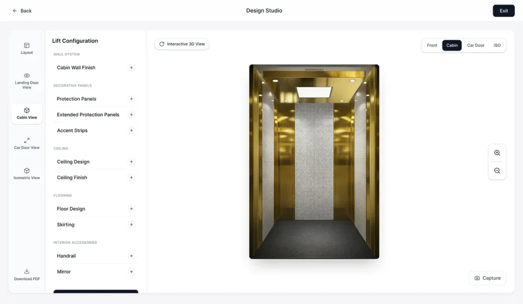Zoom in on the cabin preview
This screenshot has width=523, height=304.
(497, 153)
